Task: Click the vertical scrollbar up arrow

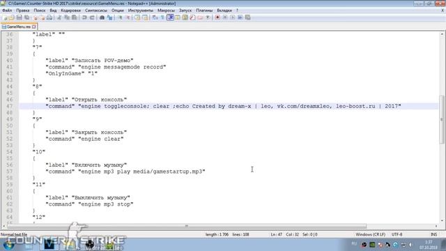Action: click(442, 34)
